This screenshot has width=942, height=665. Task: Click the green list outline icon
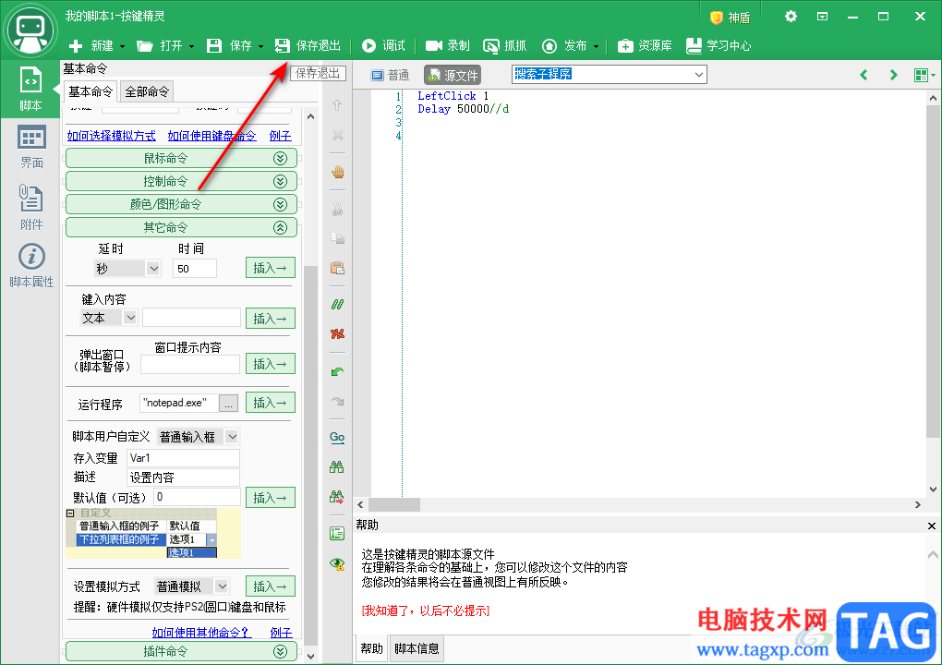click(x=337, y=534)
